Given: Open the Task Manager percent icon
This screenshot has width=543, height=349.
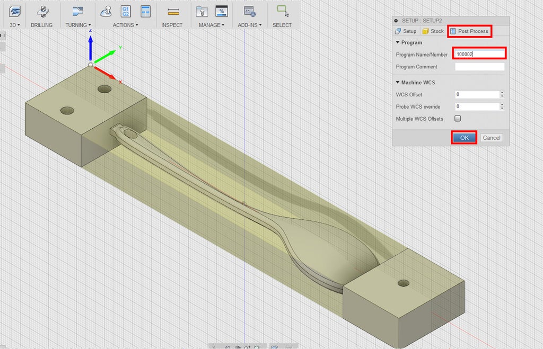Looking at the screenshot, I should click(222, 12).
